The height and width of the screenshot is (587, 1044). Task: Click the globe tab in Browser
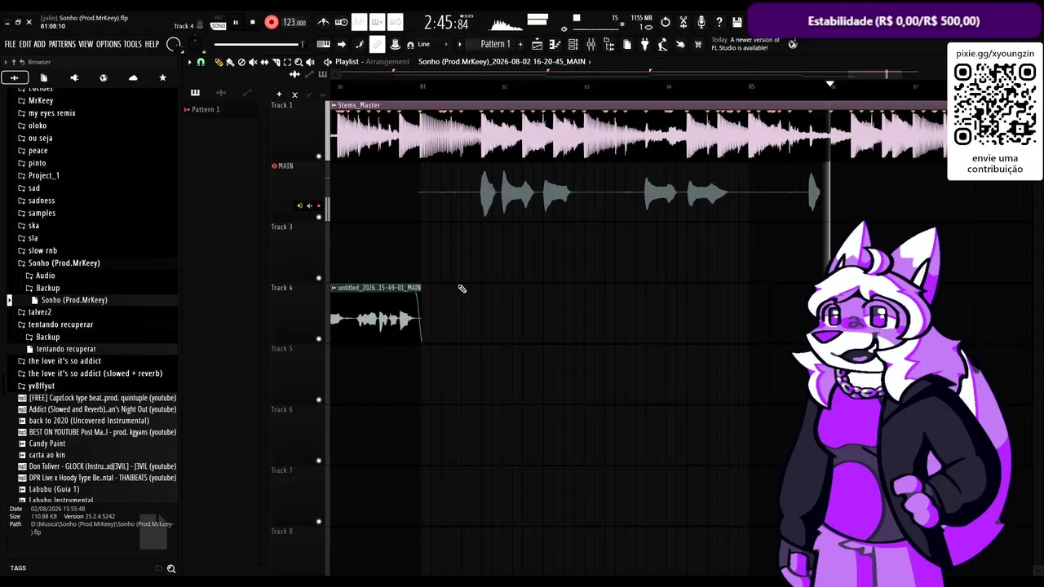click(x=104, y=77)
